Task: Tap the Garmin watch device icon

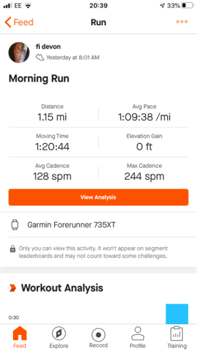Action: pos(15,225)
